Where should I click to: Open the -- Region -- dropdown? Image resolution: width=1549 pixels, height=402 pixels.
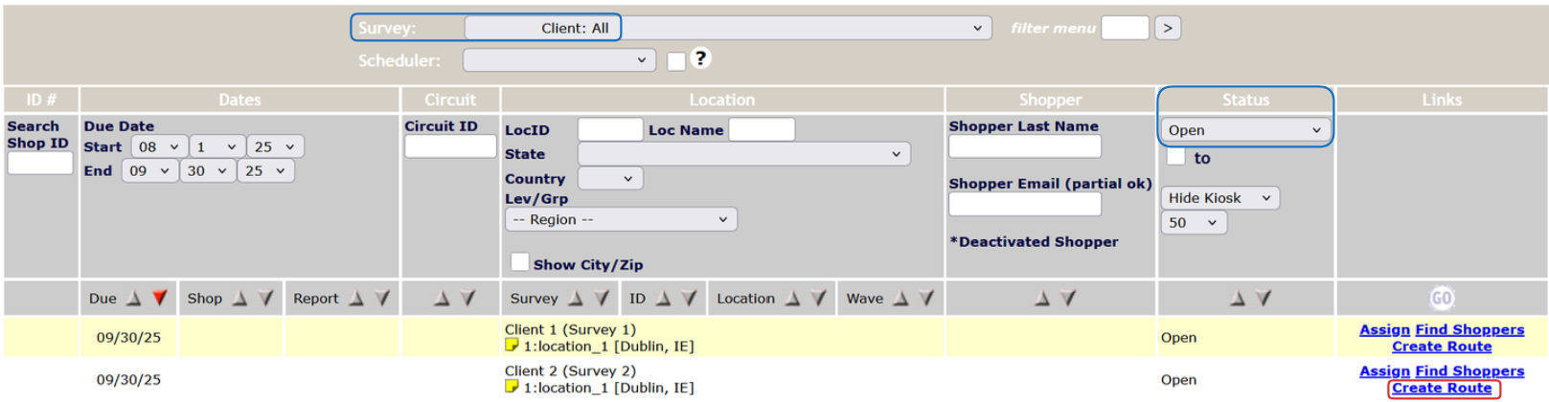[x=621, y=219]
